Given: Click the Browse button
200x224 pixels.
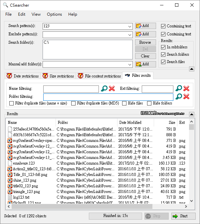Looking at the screenshot, I should coord(145,42).
